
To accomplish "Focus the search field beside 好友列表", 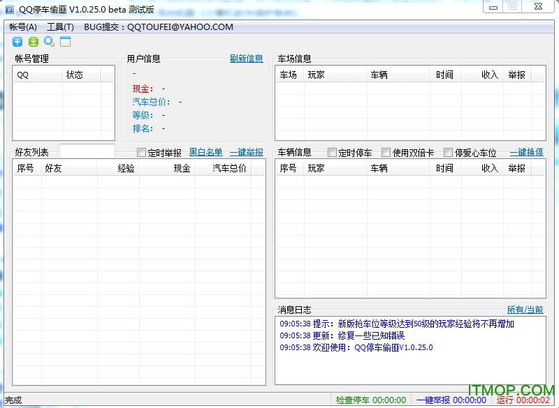I will [87, 151].
